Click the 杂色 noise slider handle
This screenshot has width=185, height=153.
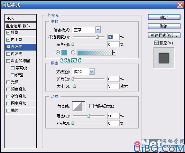pos(73,44)
